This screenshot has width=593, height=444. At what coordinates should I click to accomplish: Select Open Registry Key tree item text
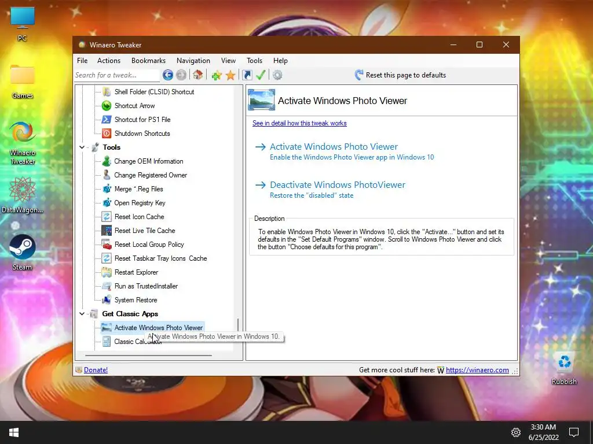click(x=140, y=203)
